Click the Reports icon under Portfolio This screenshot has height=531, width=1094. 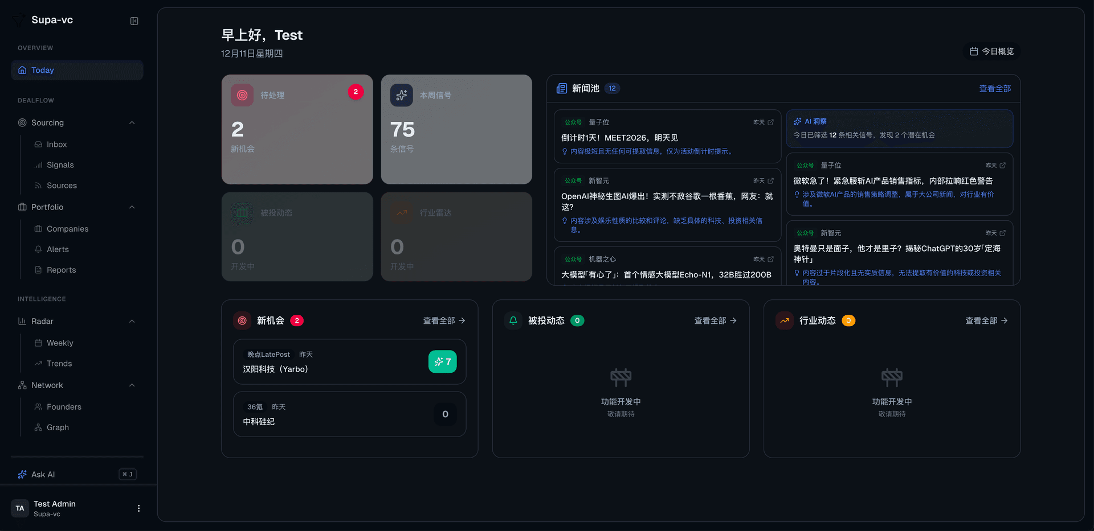click(x=38, y=270)
